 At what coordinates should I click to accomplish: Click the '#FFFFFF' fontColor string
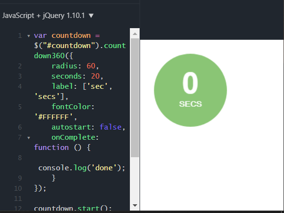pyautogui.click(x=54, y=117)
